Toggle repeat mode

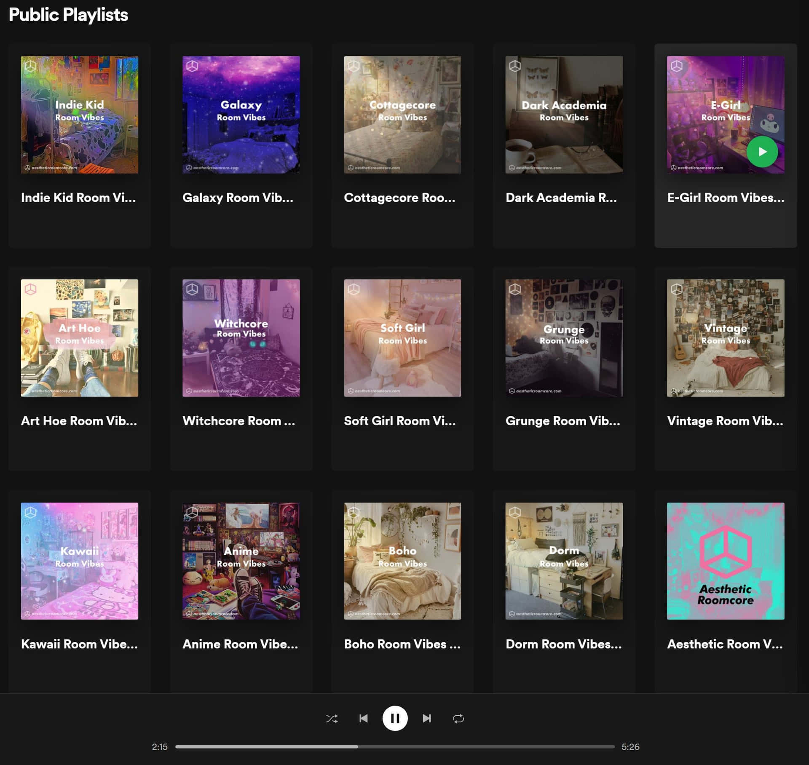click(x=458, y=718)
